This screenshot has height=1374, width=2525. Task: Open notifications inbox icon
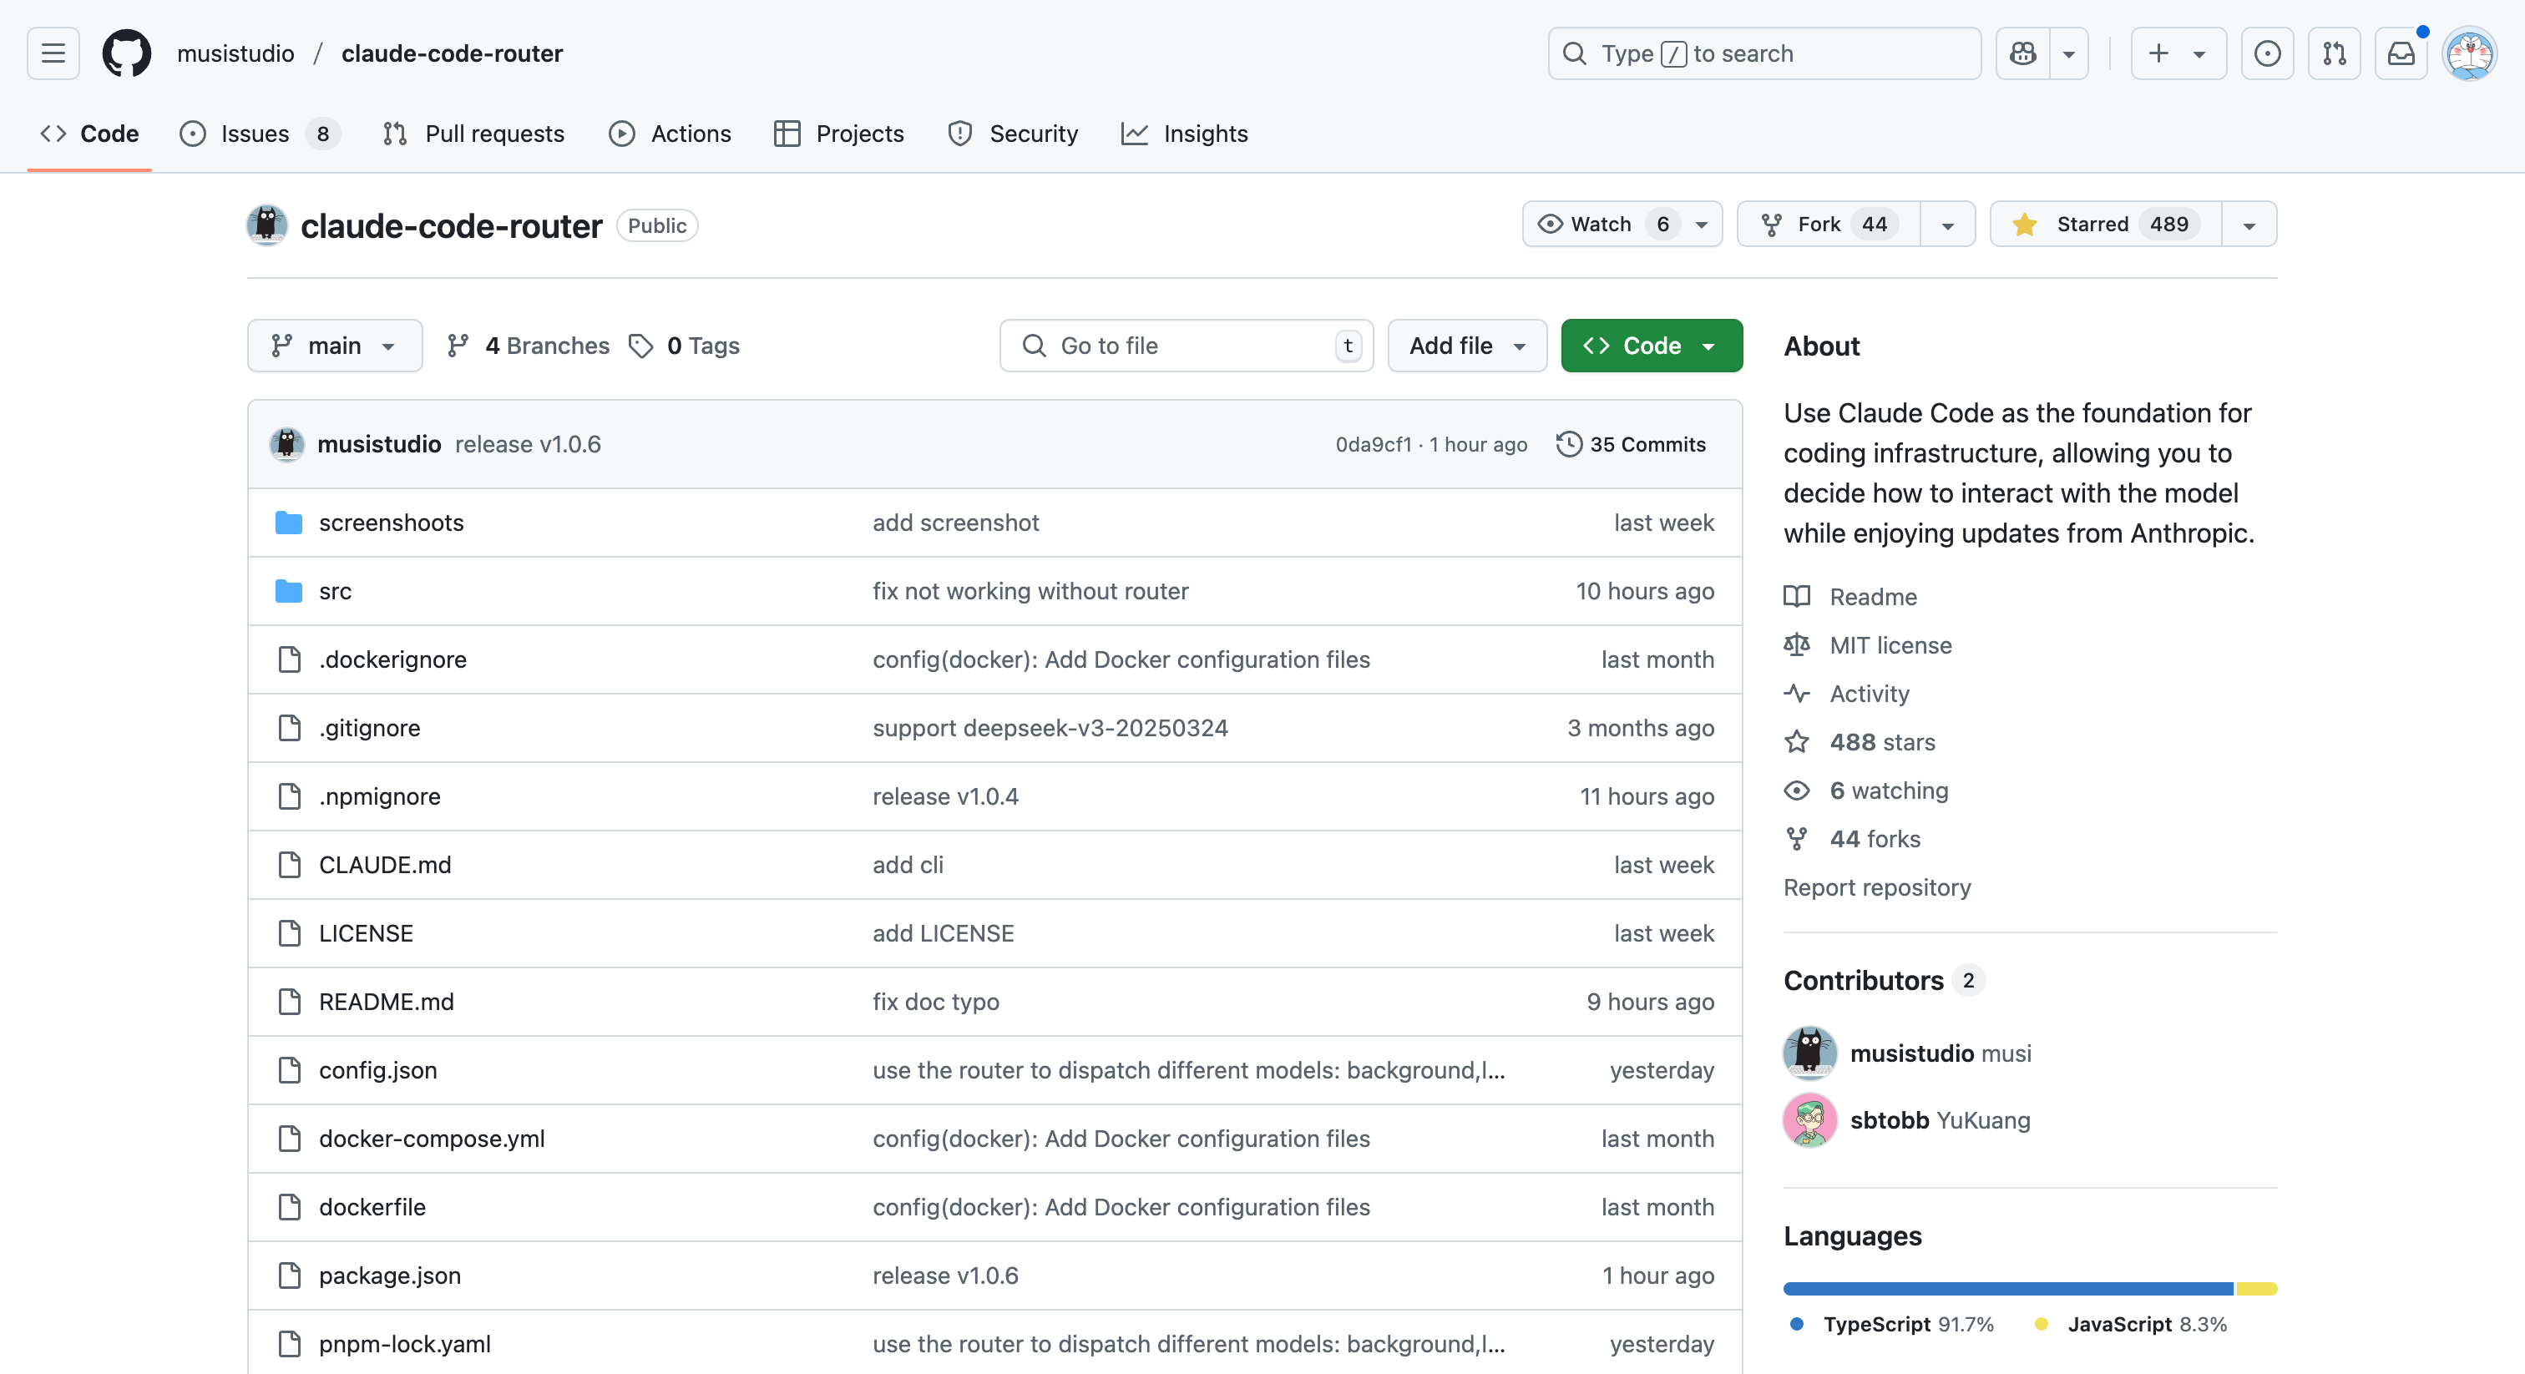(x=2401, y=53)
